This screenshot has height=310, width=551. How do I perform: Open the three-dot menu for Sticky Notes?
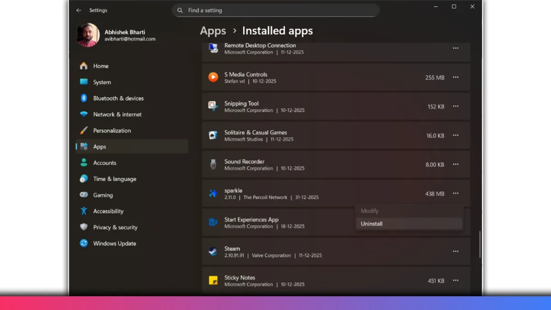click(x=455, y=280)
